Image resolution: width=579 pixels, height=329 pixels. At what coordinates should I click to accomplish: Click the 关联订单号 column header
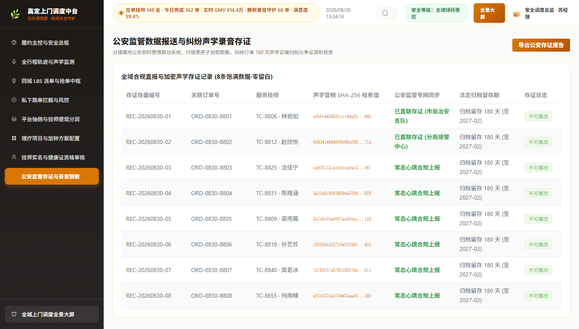(205, 95)
